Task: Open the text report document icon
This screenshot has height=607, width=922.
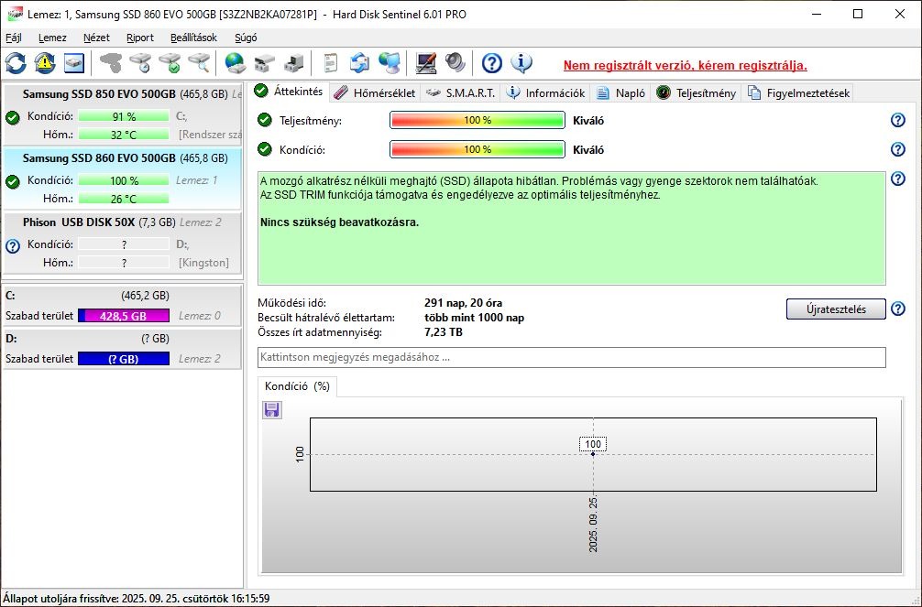Action: tap(331, 63)
